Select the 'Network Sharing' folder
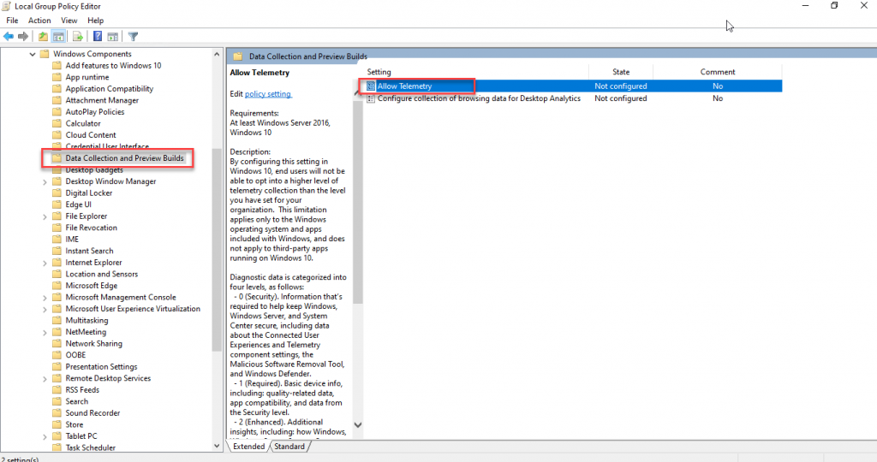The image size is (877, 462). (x=93, y=344)
